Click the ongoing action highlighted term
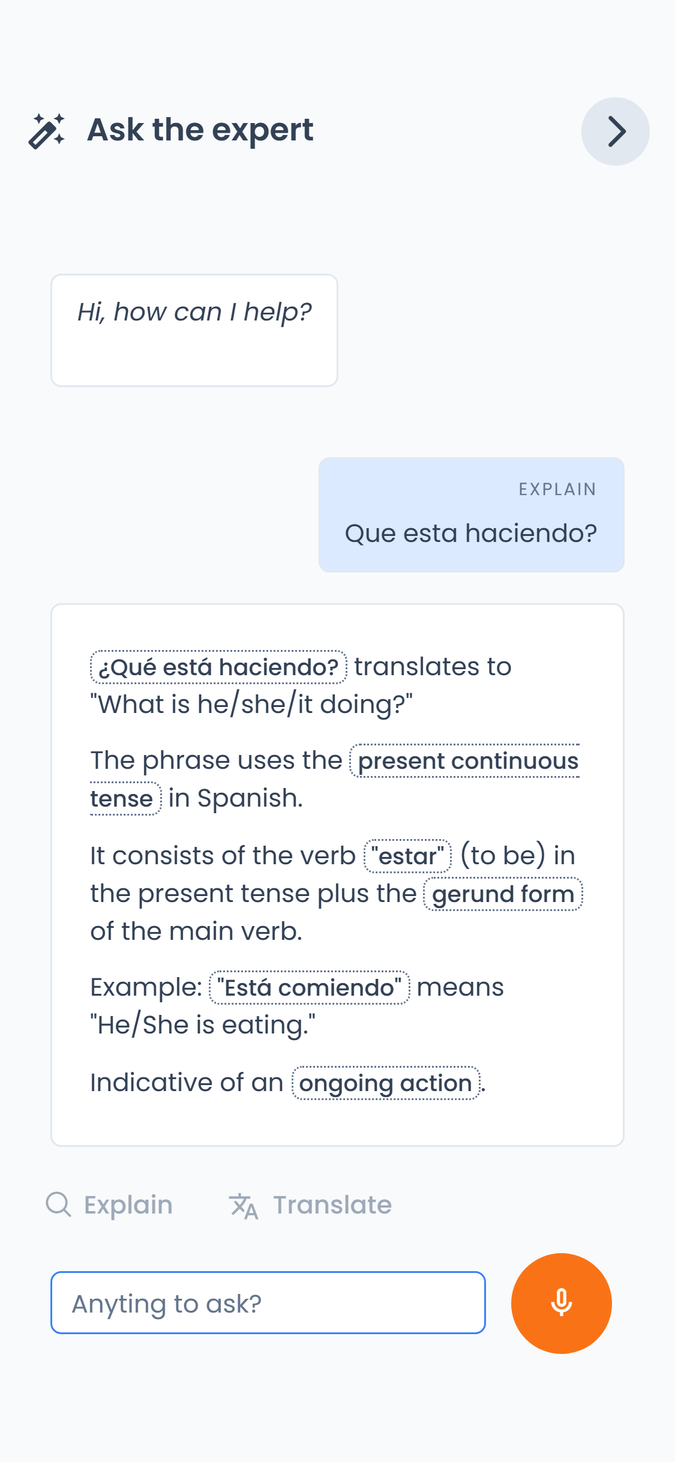The image size is (675, 1462). coord(386,1083)
